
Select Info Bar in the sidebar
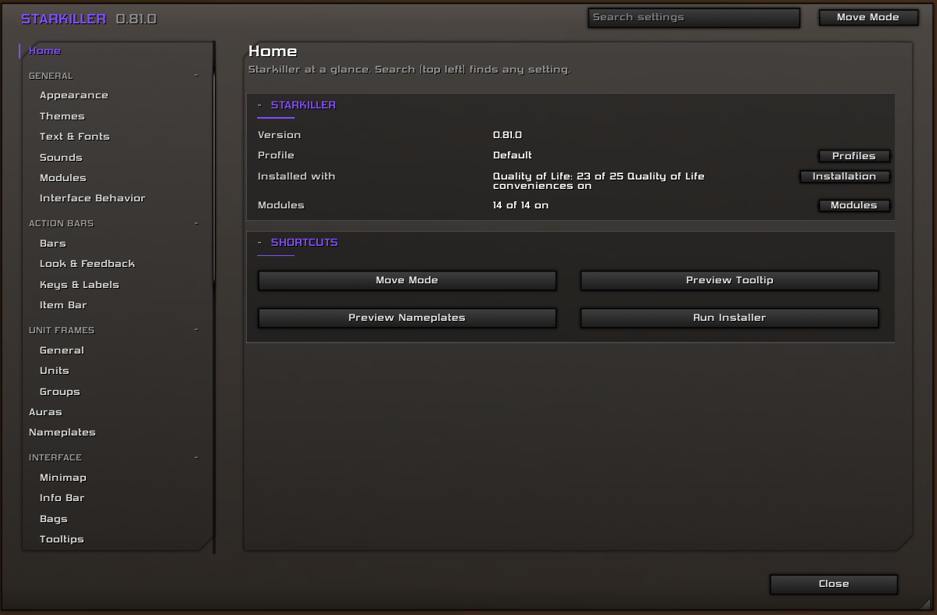(x=63, y=497)
